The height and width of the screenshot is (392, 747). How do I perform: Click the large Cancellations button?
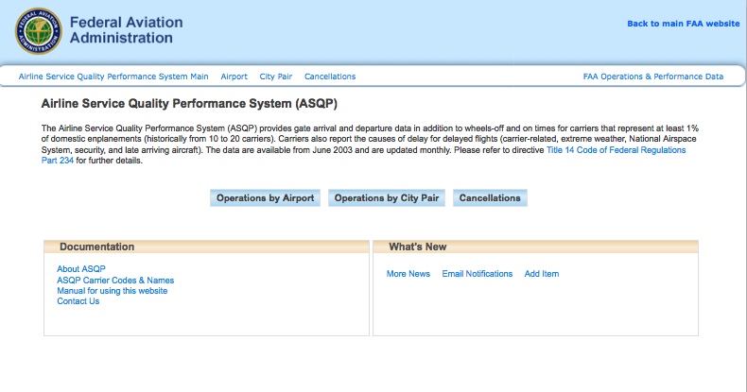(x=490, y=198)
